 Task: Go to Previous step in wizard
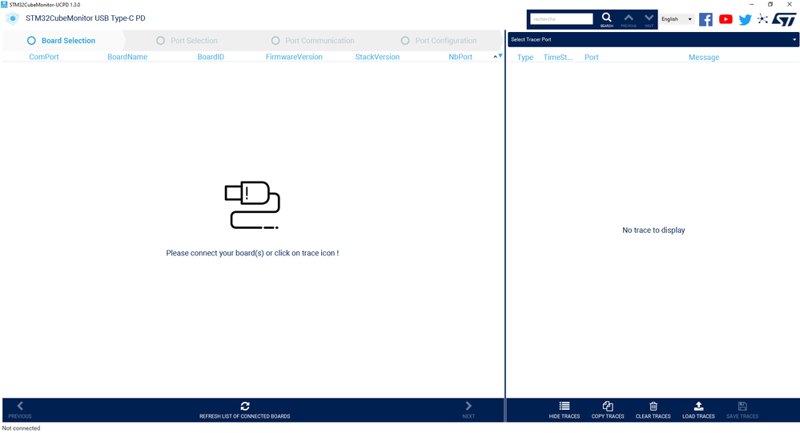tap(20, 410)
